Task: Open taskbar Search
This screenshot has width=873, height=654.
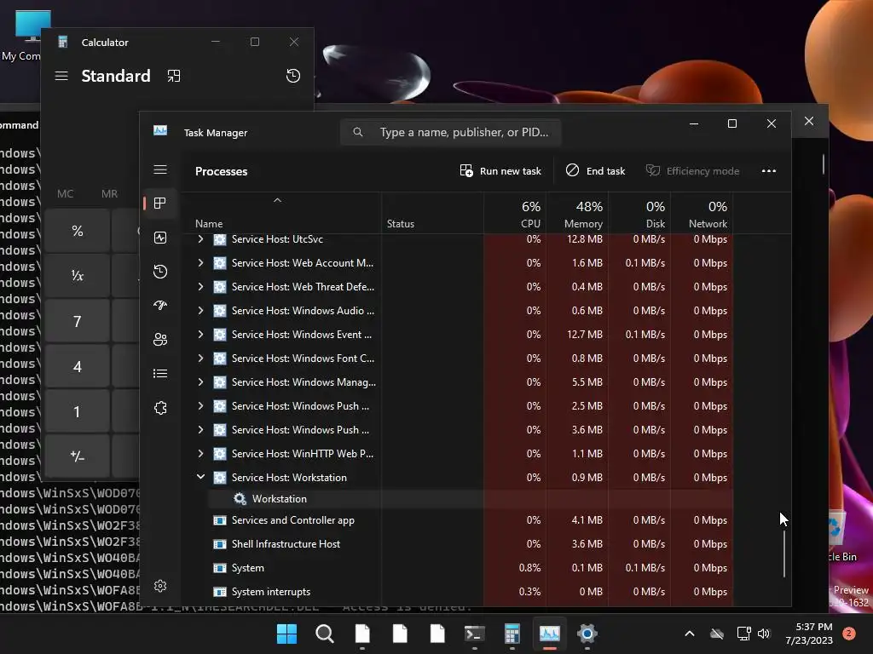Action: [x=325, y=634]
